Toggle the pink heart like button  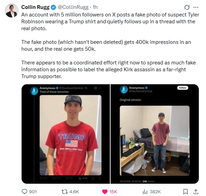105,192
